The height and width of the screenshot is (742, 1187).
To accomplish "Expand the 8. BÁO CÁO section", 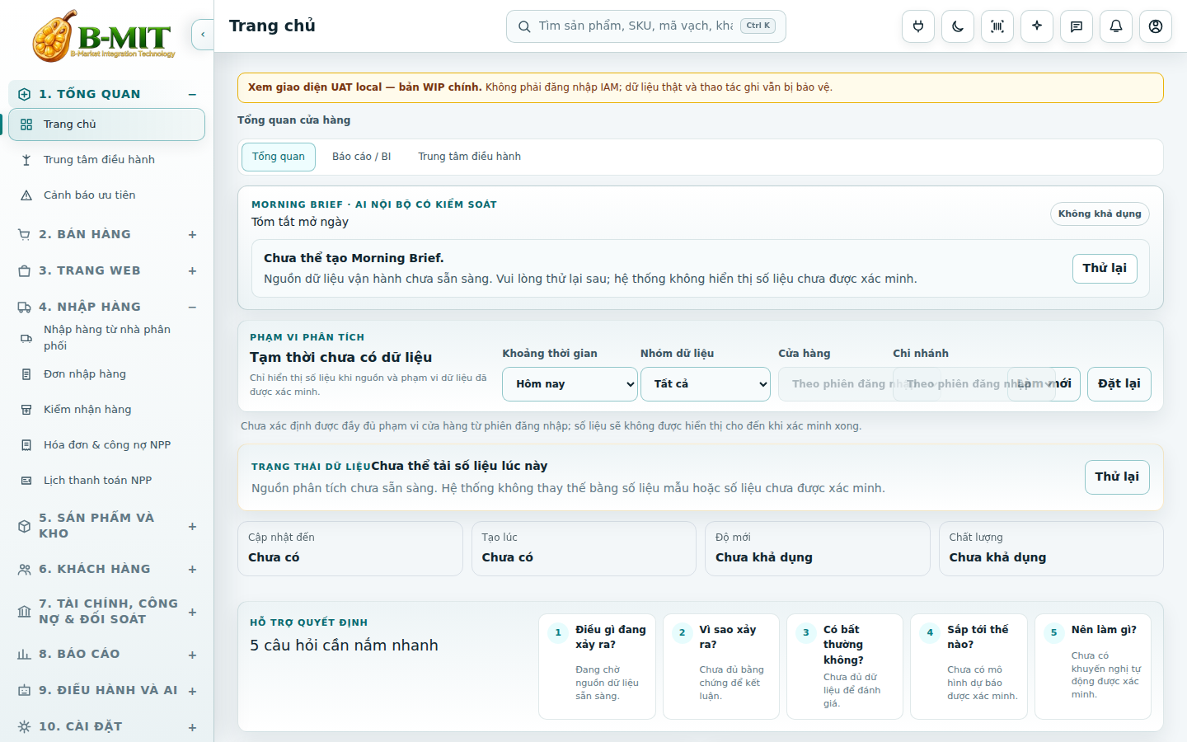I will coord(106,655).
